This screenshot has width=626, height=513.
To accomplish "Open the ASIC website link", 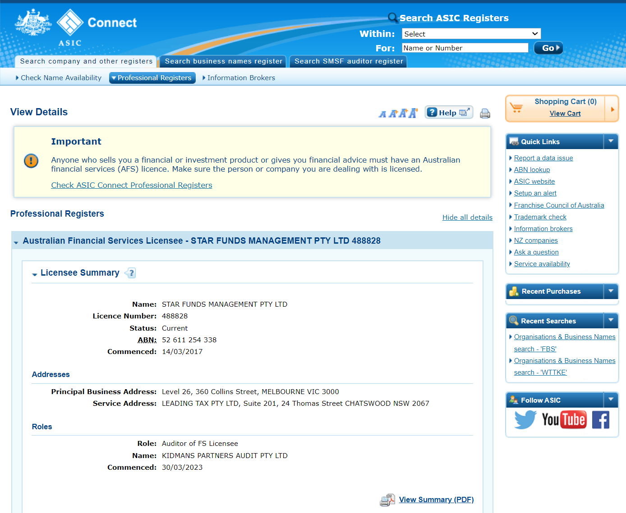I will (x=534, y=182).
